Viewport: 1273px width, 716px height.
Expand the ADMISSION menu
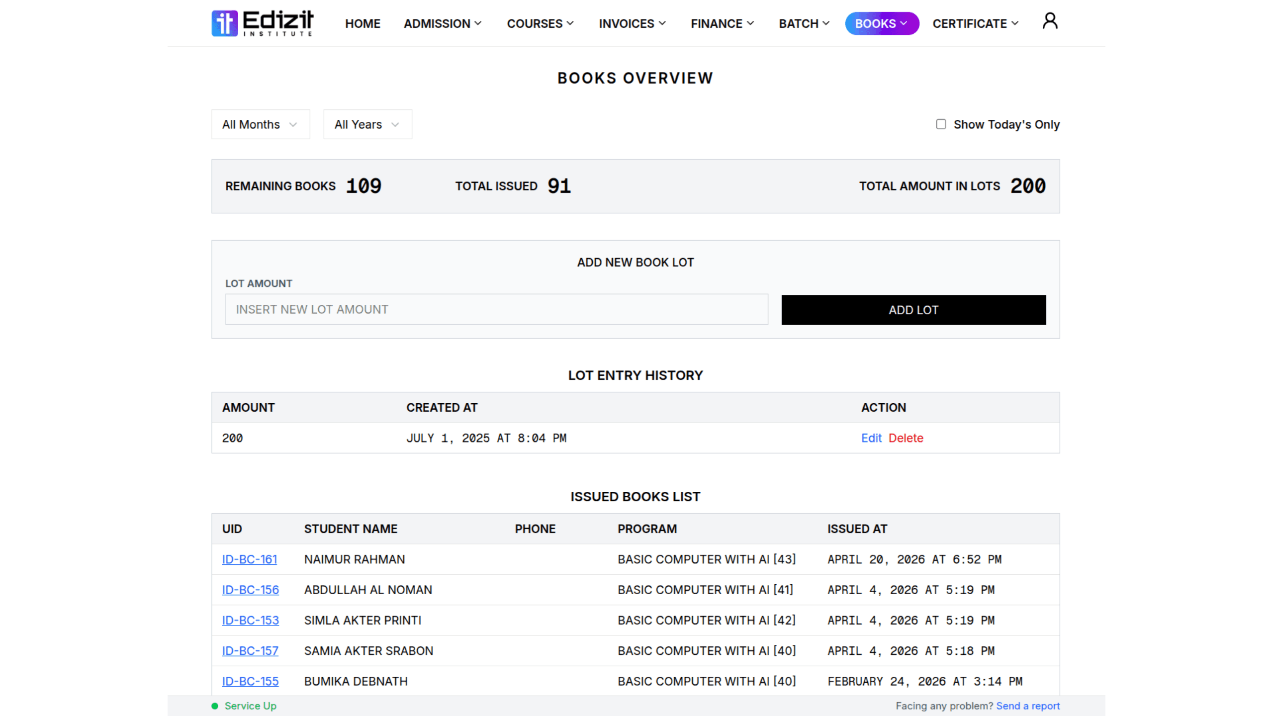click(443, 23)
